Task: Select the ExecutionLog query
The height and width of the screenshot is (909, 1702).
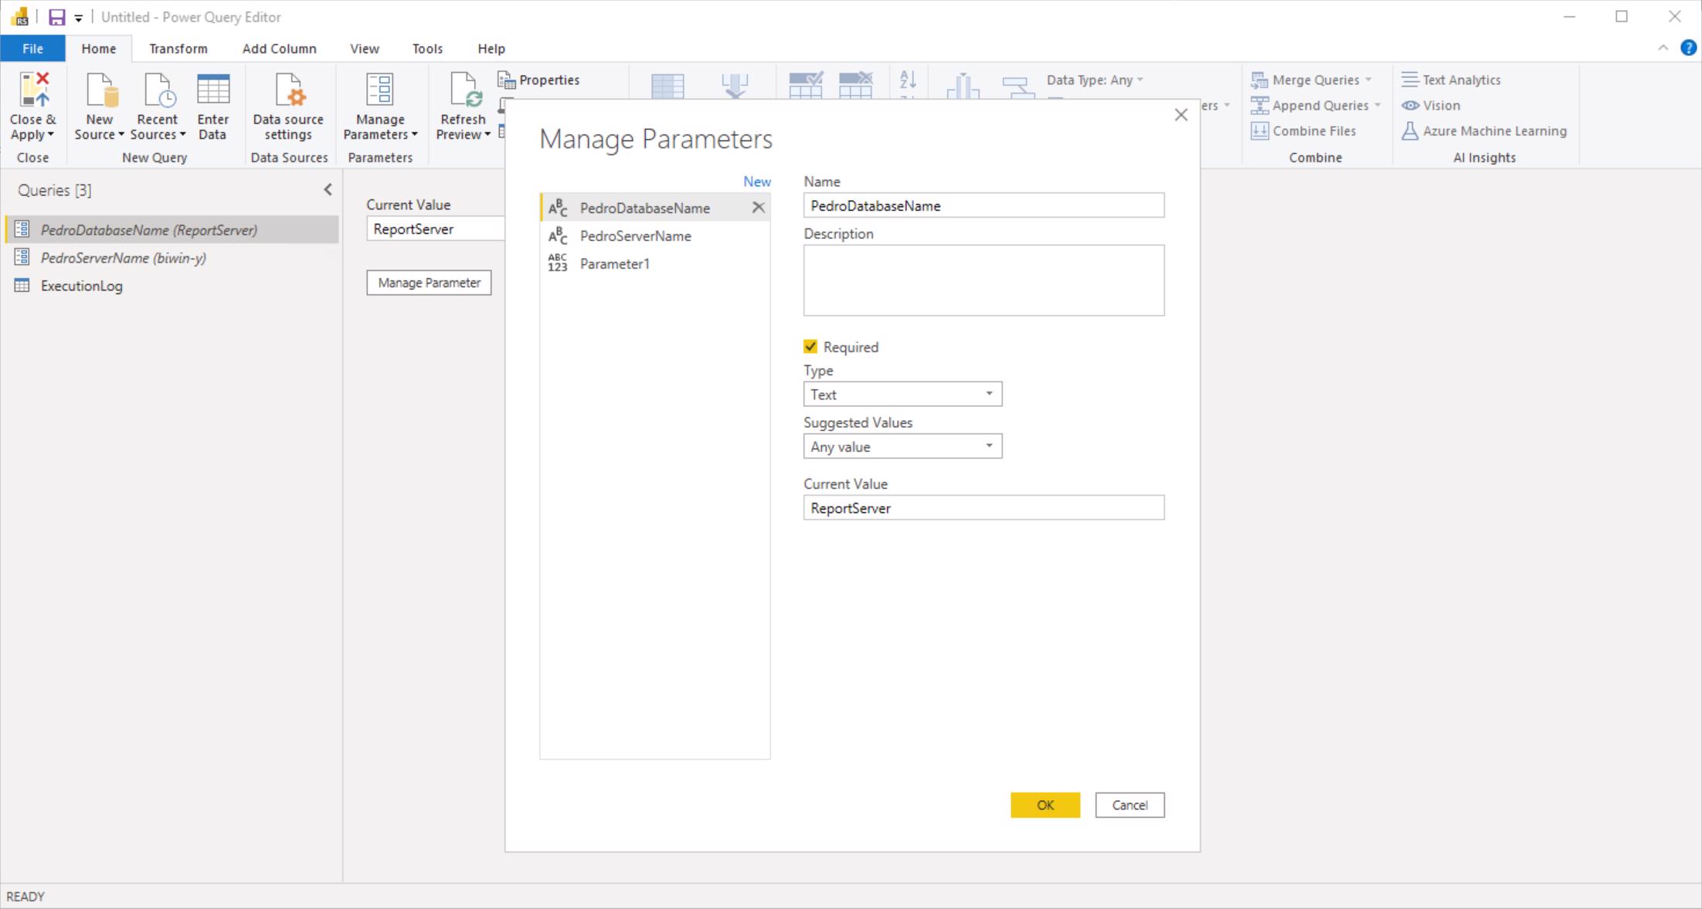Action: (172, 285)
